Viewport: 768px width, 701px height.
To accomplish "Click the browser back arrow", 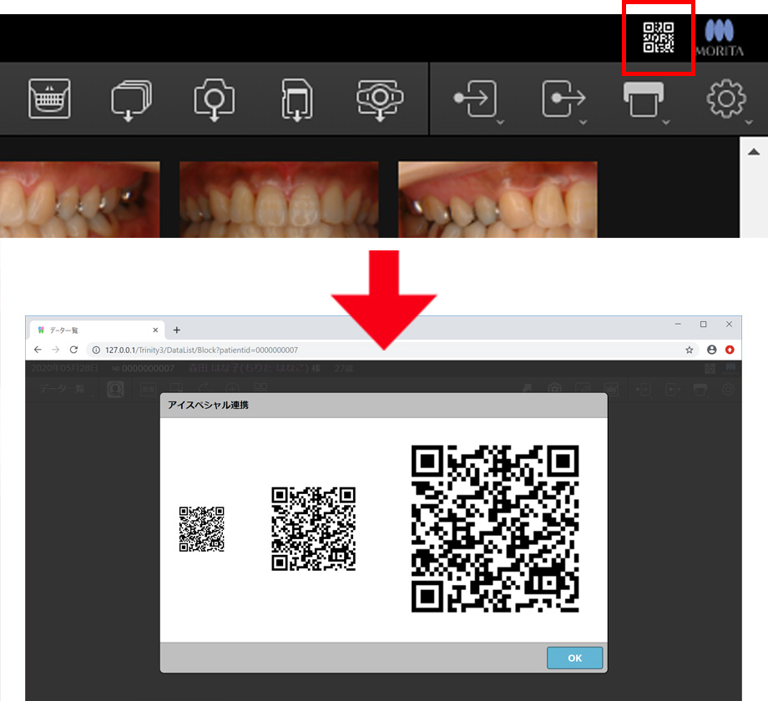I will pyautogui.click(x=38, y=350).
